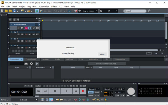Expand Concert Grand track menu arrow
Viewport: 168px width, 105px height.
39,25
